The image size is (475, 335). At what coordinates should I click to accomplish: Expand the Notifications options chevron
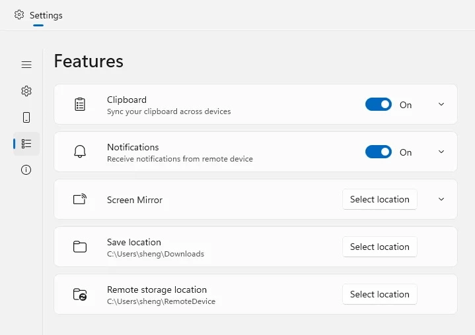tap(441, 152)
